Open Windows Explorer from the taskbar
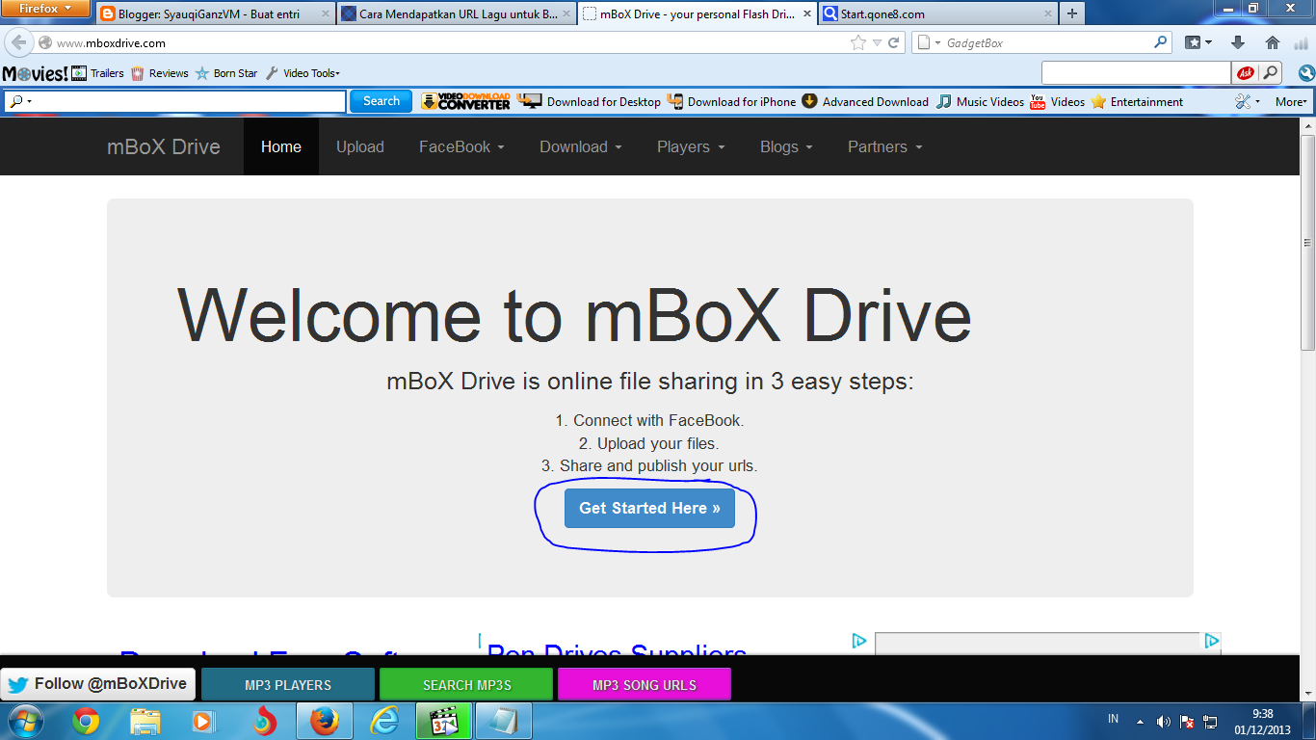The width and height of the screenshot is (1316, 740). 145,721
